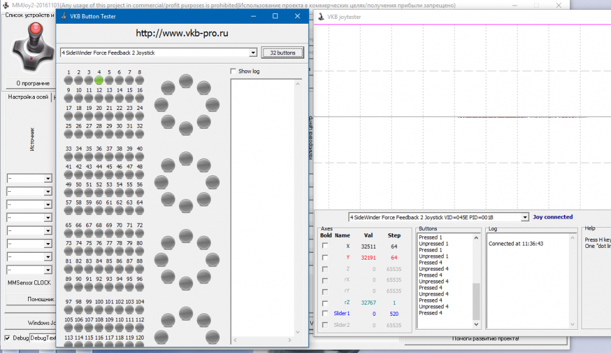Switch to the Настройка осей tab

pyautogui.click(x=27, y=96)
